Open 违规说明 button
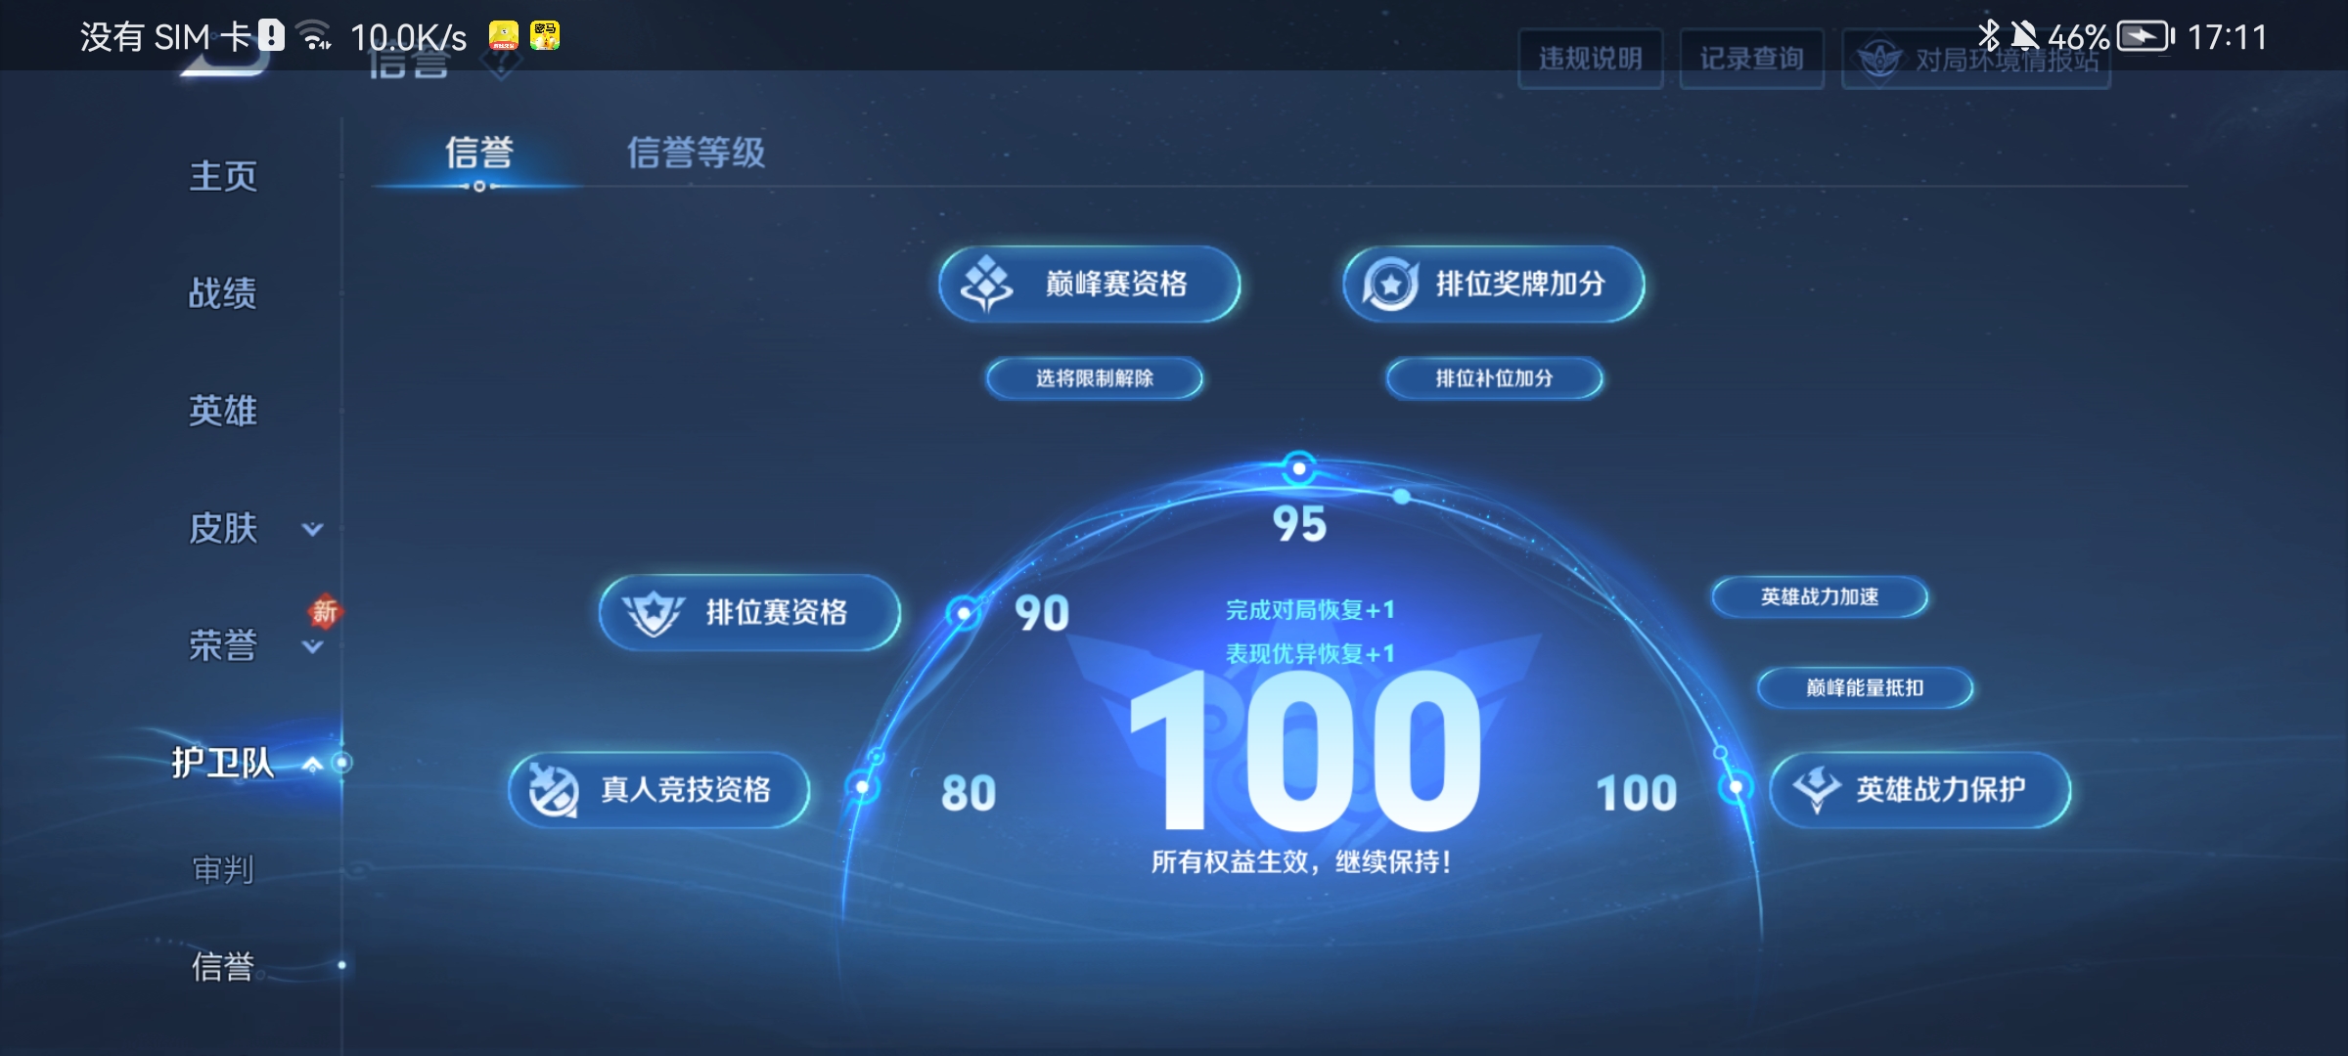Screen dimensions: 2348x1056 [1590, 59]
